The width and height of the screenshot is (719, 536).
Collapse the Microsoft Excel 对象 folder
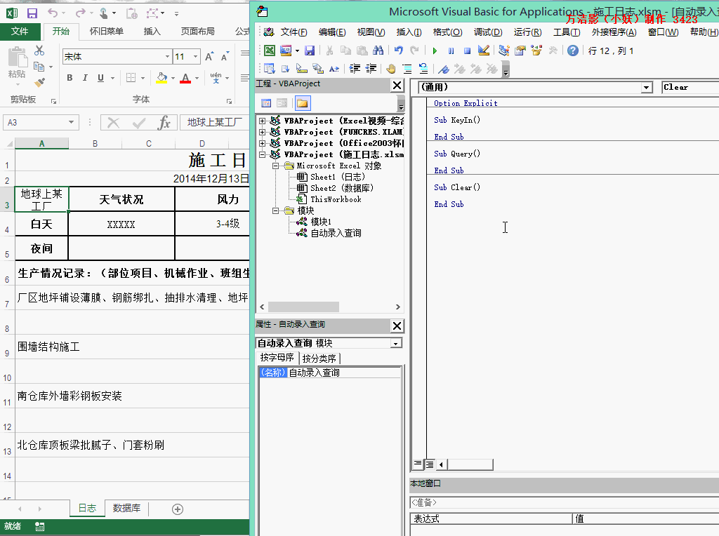click(275, 166)
